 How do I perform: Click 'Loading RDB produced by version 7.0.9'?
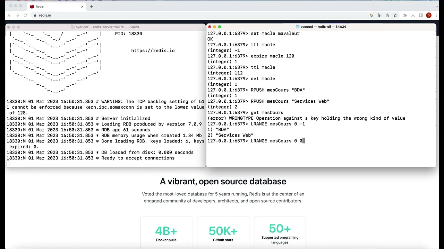[104, 124]
